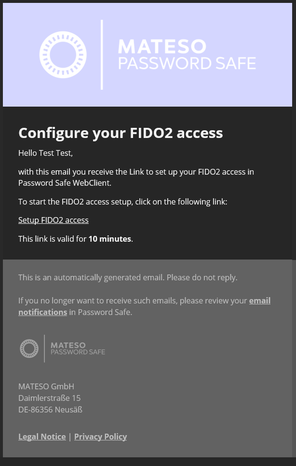Click the 'Configure your FIDO2 access' heading
Image resolution: width=296 pixels, height=466 pixels.
(121, 133)
